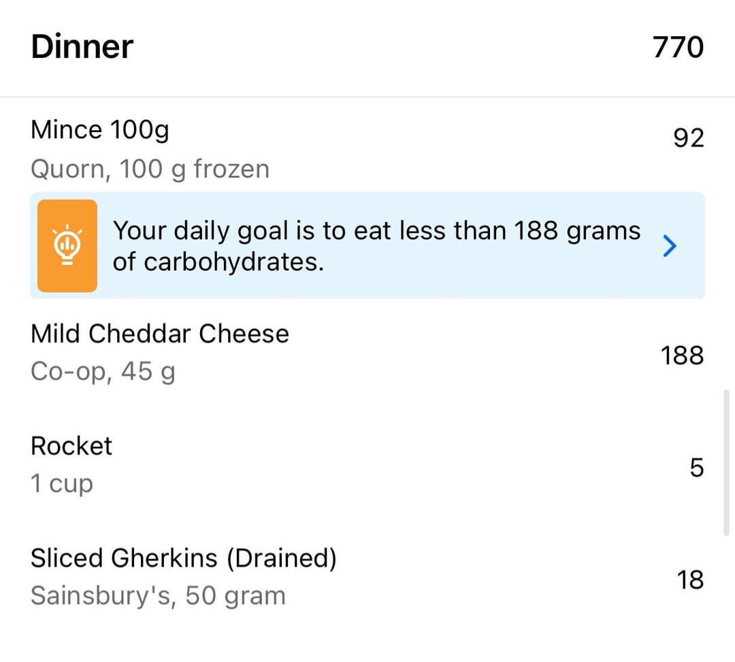This screenshot has width=735, height=662.
Task: Select the 1 cup serving under Rocket
Action: click(62, 484)
